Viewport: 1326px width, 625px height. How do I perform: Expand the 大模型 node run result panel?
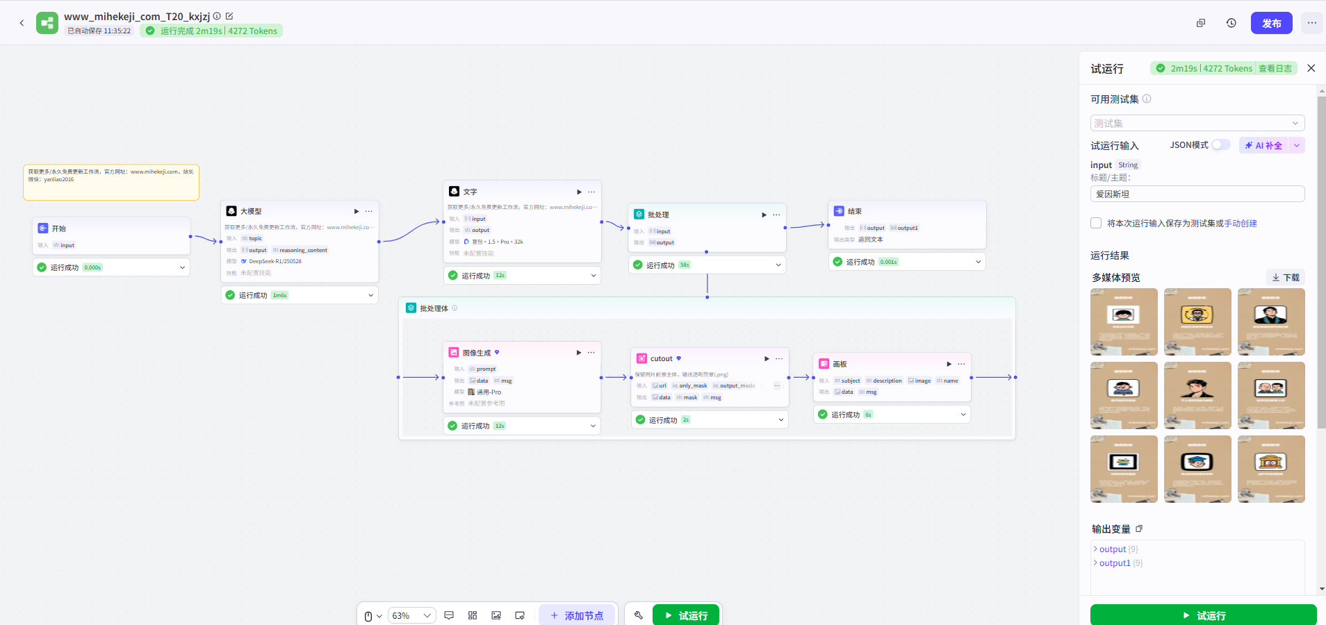coord(370,295)
